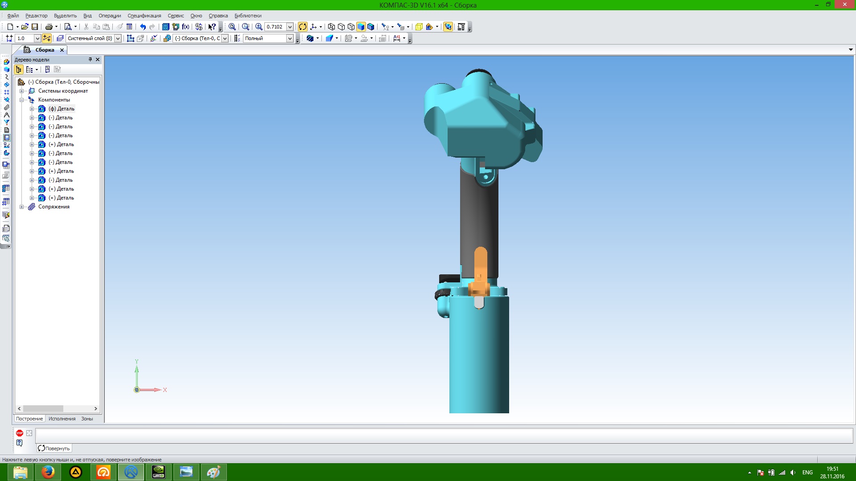Image resolution: width=856 pixels, height=481 pixels.
Task: Open the Variables f(x) tool
Action: (x=186, y=27)
